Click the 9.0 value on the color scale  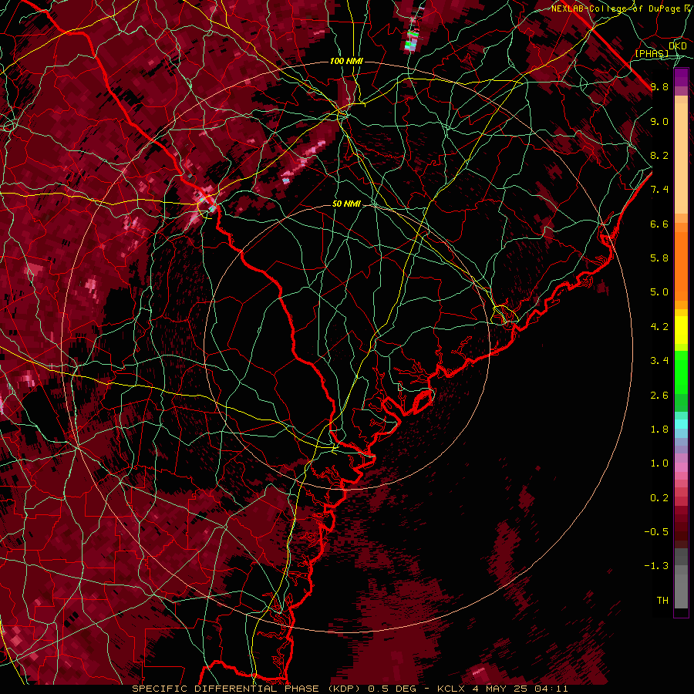[x=659, y=121]
